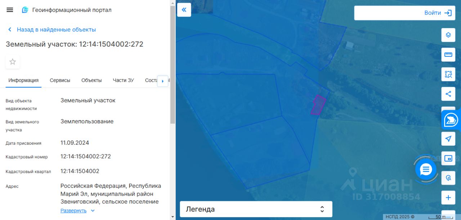461x220 pixels.
Task: Zoom in the map with plus
Action: point(448,198)
